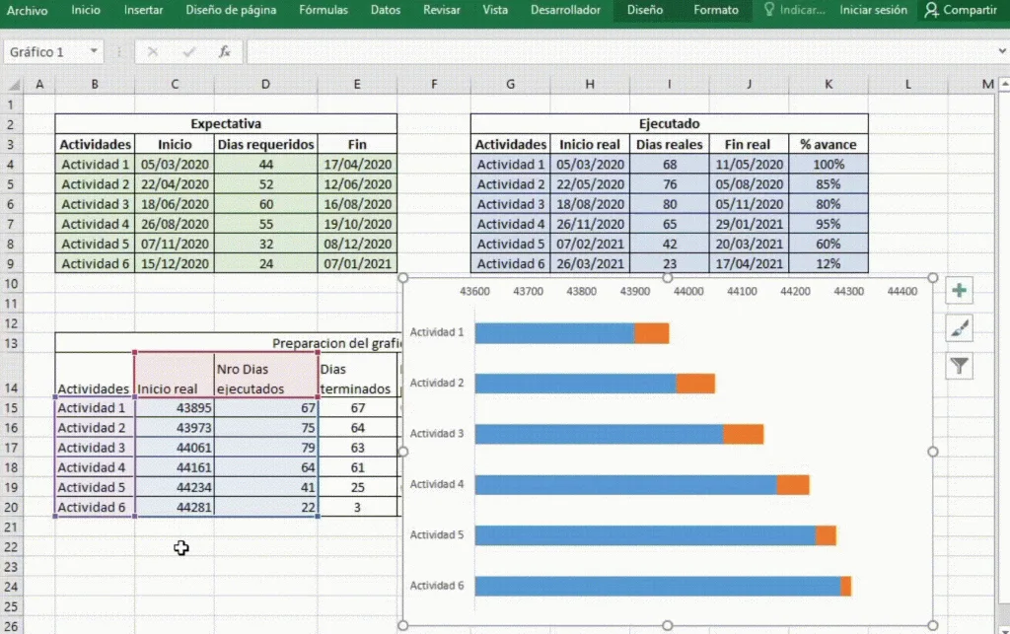1010x634 pixels.
Task: Open the chart Formato tab
Action: (716, 10)
